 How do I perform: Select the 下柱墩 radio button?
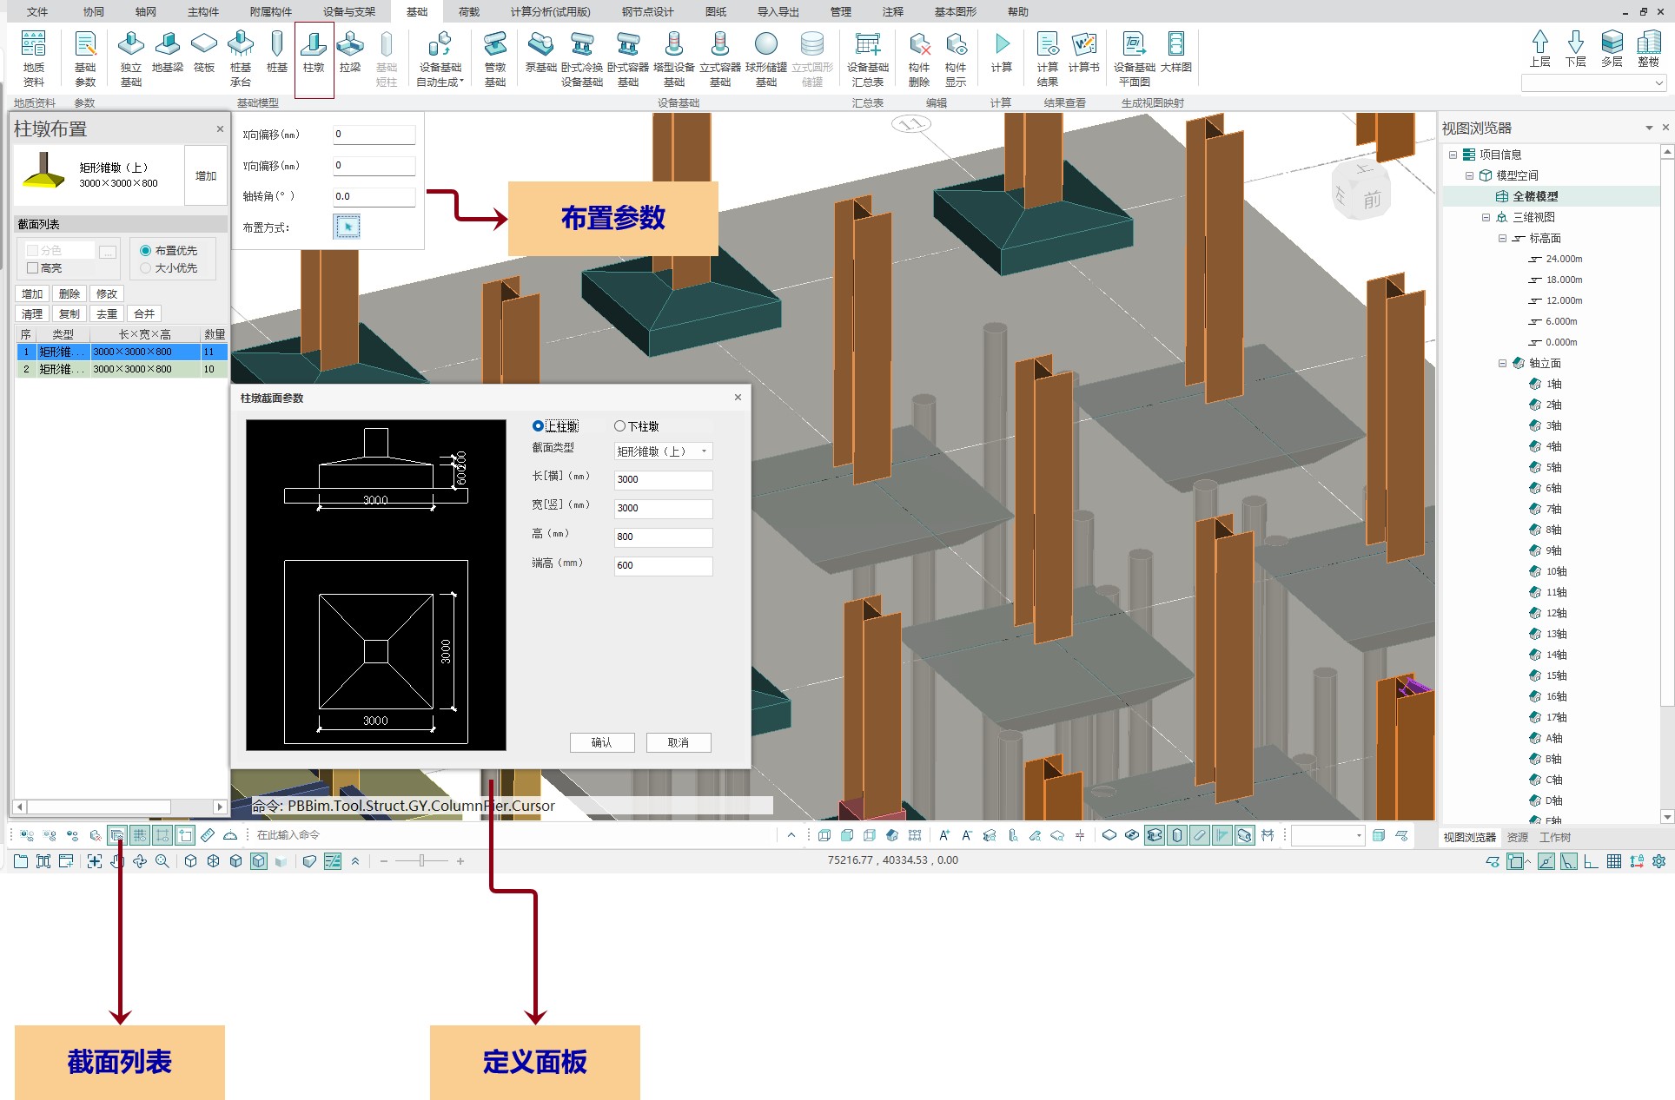tap(619, 426)
